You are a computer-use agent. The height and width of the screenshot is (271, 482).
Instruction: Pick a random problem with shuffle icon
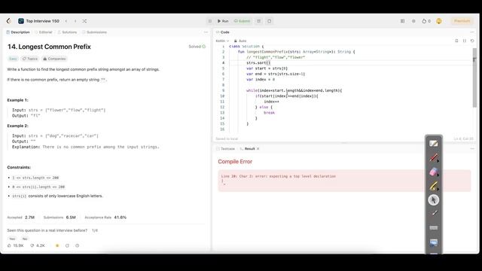click(84, 21)
